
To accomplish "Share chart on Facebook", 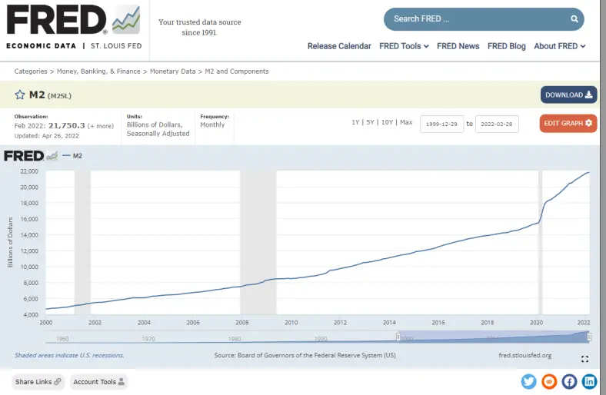I will [x=569, y=381].
